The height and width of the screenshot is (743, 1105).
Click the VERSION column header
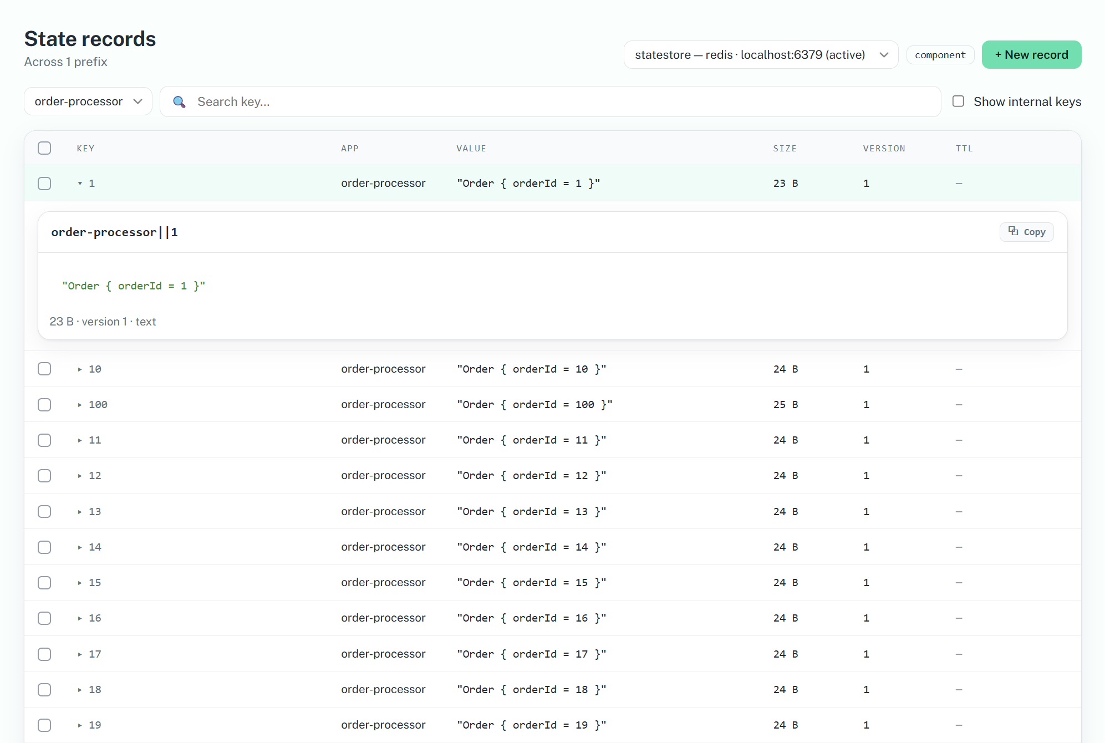884,149
